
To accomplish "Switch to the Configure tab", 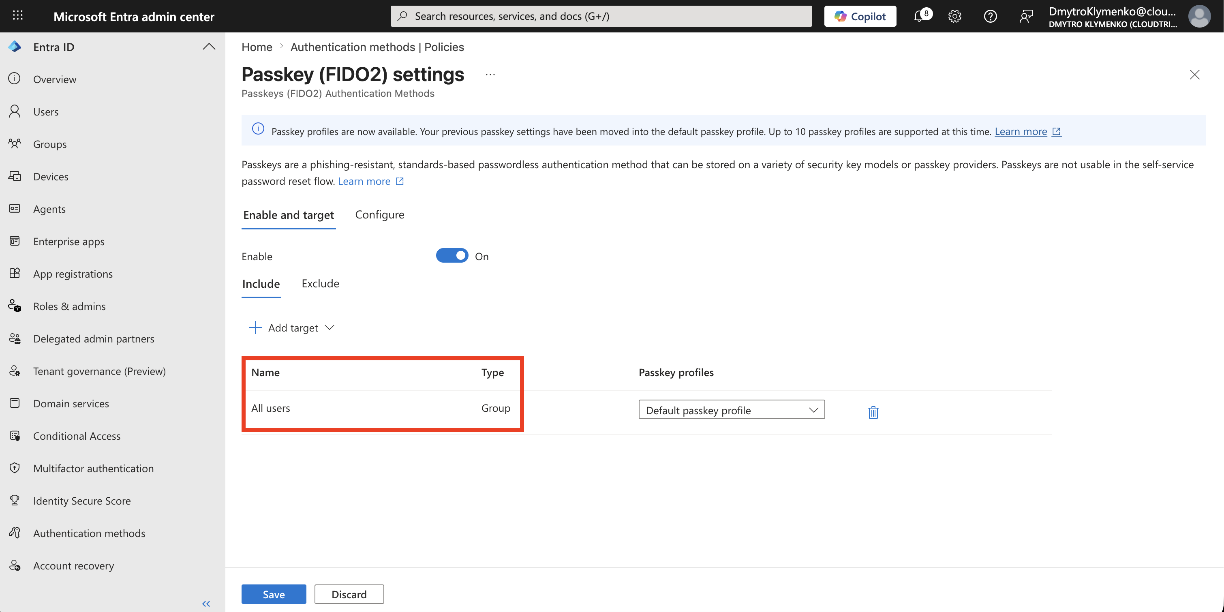I will pos(380,214).
